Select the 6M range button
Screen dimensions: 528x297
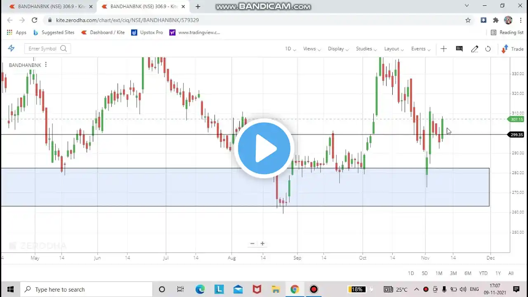[468, 273]
